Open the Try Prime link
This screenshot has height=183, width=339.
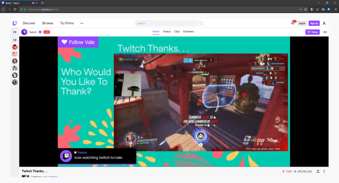coord(67,23)
